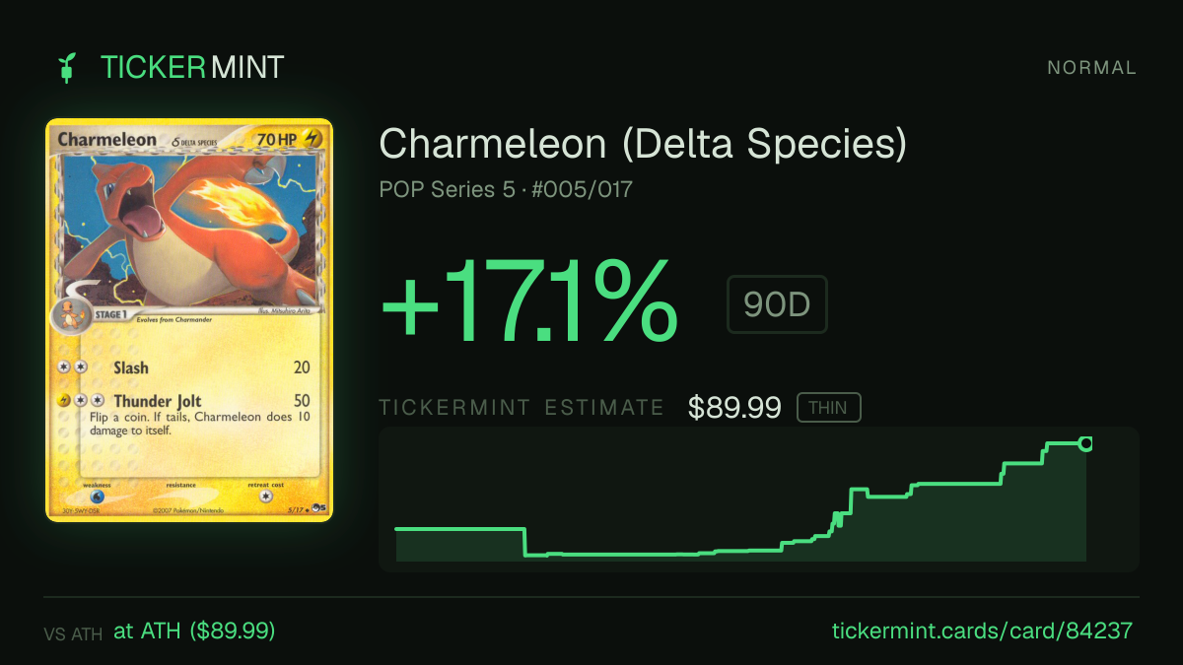1183x665 pixels.
Task: Click the THIN liquidity badge
Action: (x=828, y=408)
